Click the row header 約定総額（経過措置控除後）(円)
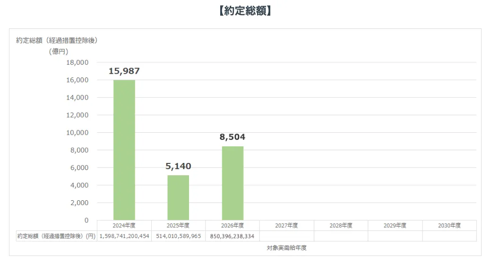This screenshot has height=264, width=491. 56,236
